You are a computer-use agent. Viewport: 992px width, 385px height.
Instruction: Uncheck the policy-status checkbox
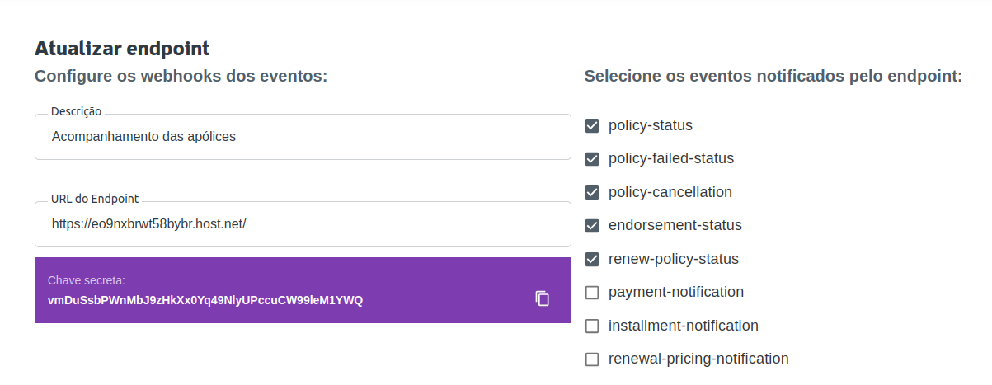[592, 126]
